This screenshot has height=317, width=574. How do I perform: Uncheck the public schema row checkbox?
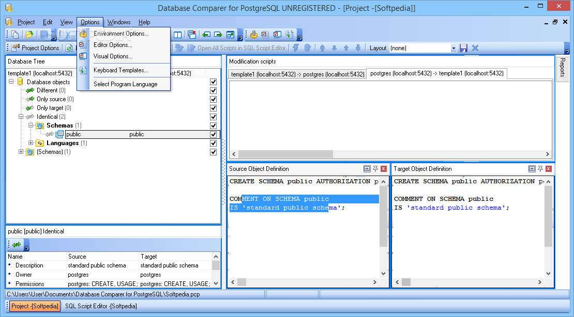coord(214,135)
